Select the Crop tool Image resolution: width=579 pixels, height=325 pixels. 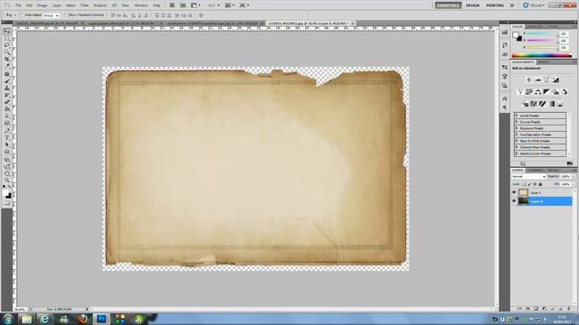click(x=7, y=59)
